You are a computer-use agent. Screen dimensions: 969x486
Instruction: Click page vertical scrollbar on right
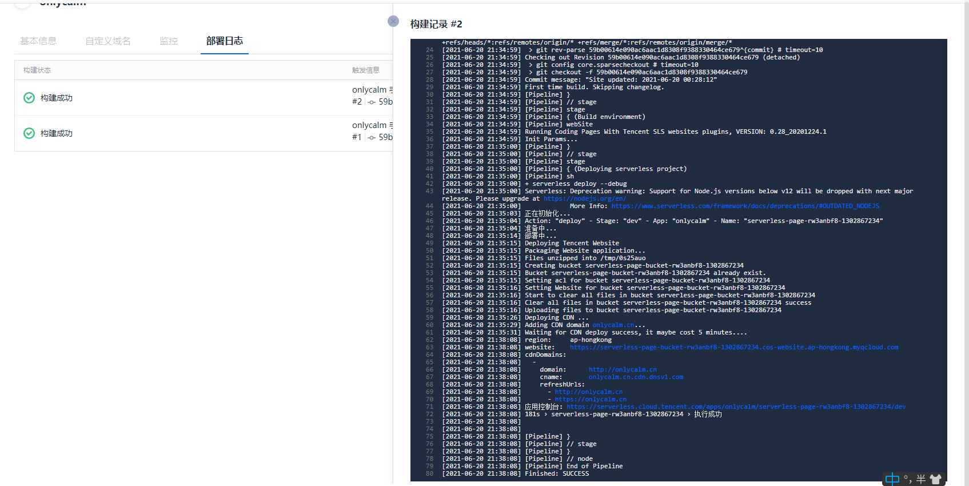pyautogui.click(x=966, y=243)
